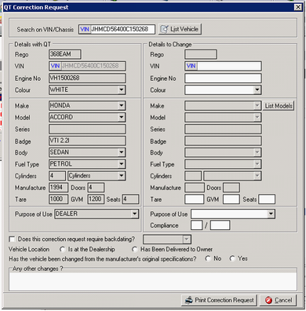Select 'Has Been Delivered to Owner' option

[134, 249]
